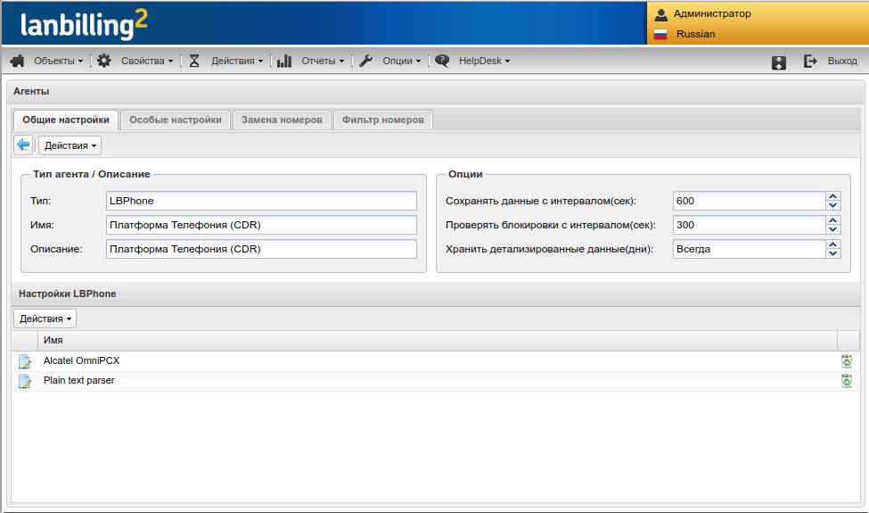Click the speech bubble HelpDesk icon
The image size is (869, 513).
442,61
